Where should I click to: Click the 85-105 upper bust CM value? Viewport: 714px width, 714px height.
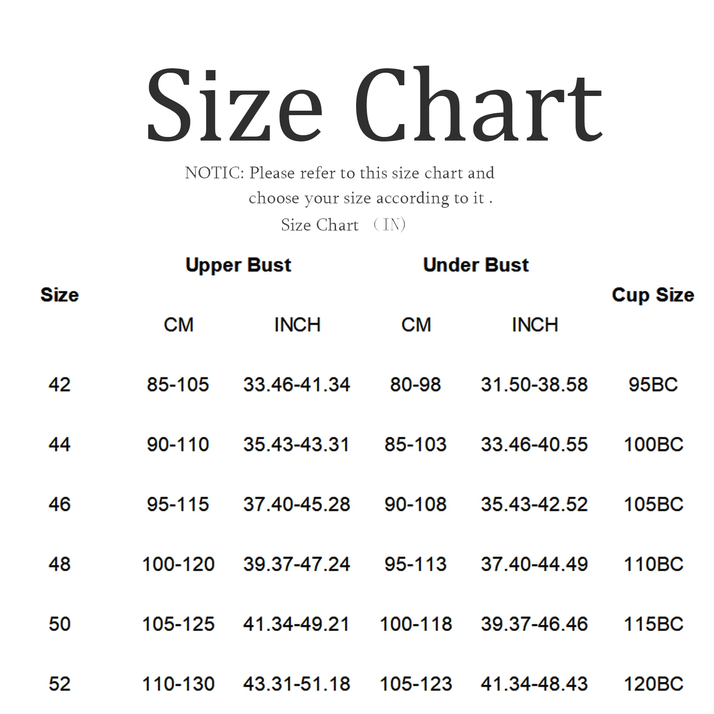click(x=178, y=385)
